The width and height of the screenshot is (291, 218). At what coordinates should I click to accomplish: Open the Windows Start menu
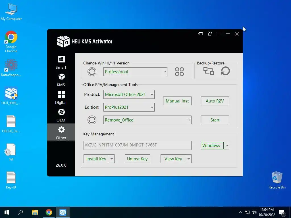pyautogui.click(x=7, y=212)
